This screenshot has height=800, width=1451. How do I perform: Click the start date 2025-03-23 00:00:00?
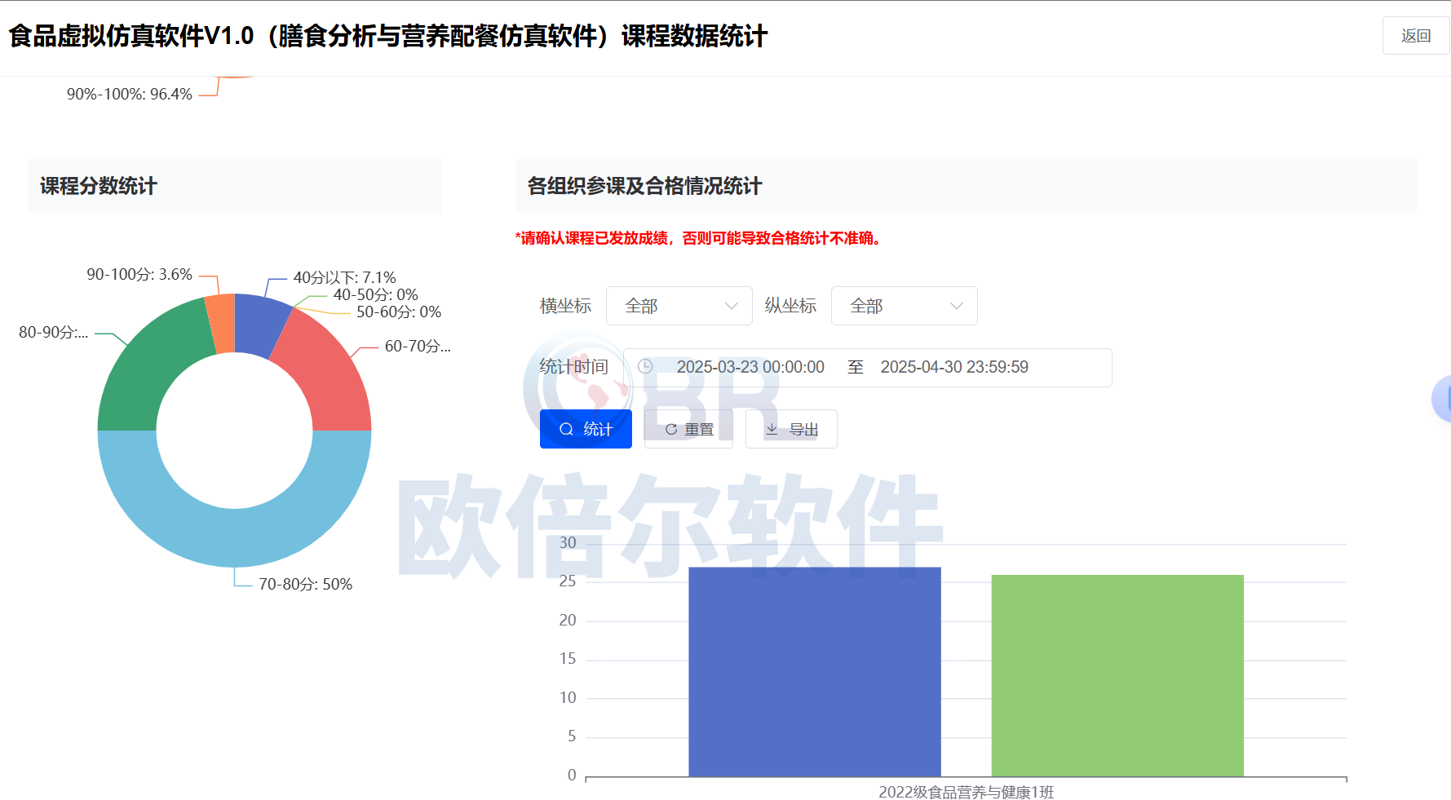point(750,367)
